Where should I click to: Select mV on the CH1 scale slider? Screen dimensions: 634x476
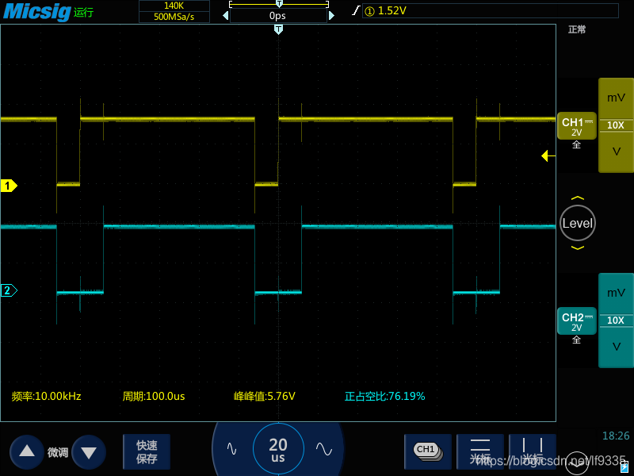[616, 98]
